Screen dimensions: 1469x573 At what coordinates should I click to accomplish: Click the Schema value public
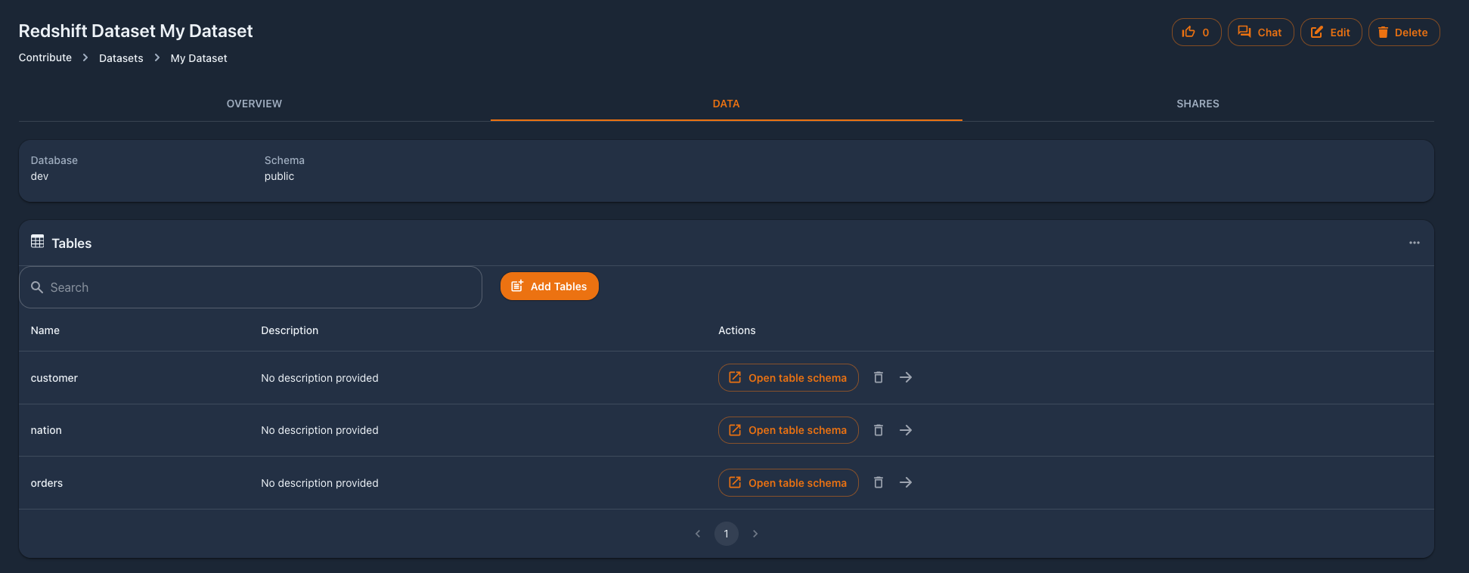[x=279, y=176]
